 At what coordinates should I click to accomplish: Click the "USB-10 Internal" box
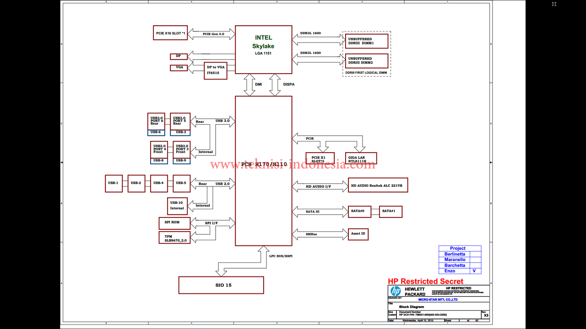pos(177,206)
